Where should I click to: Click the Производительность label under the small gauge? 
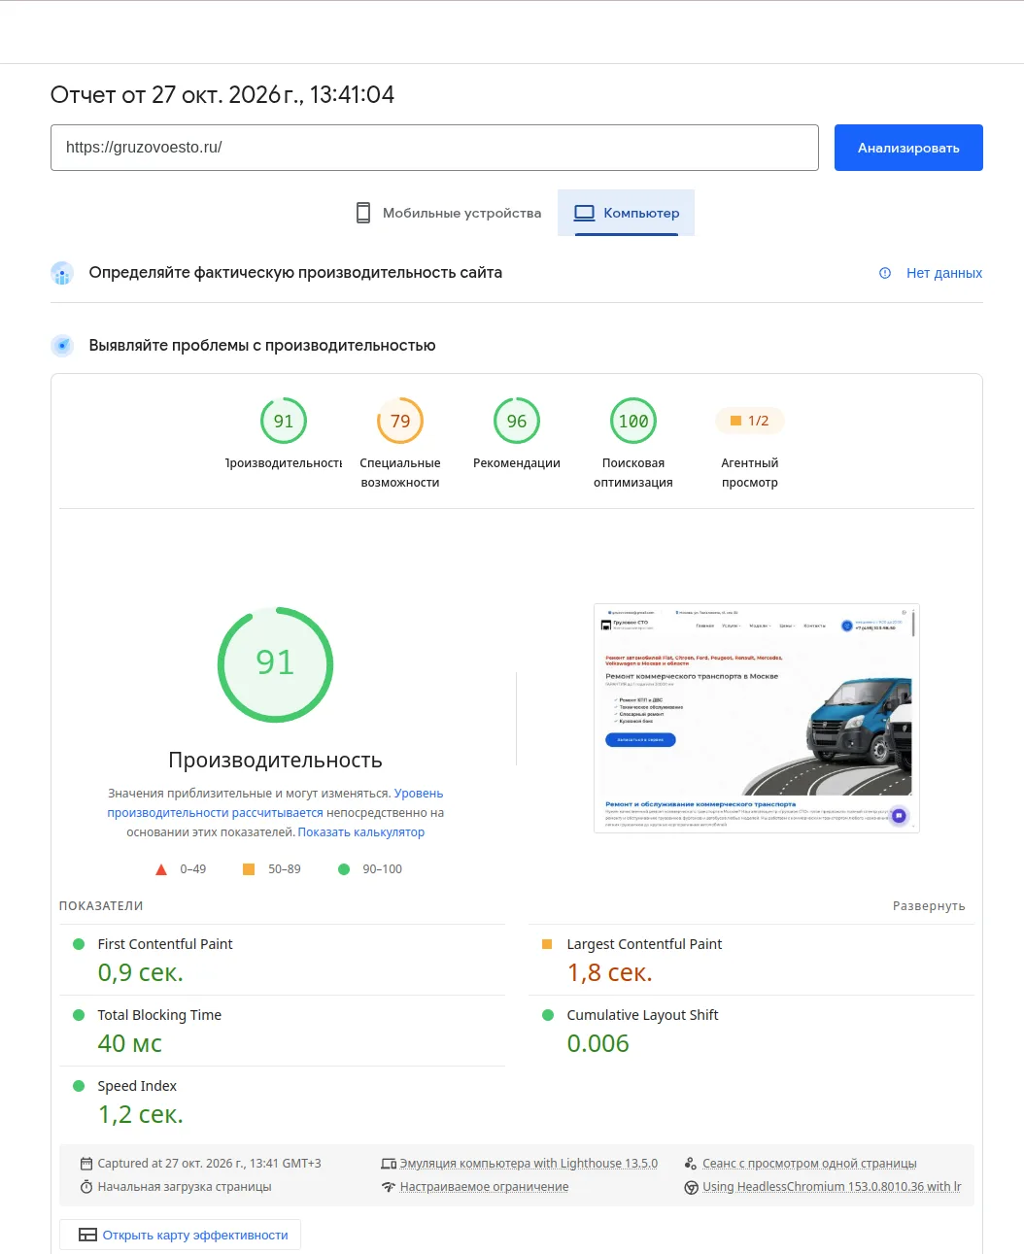click(284, 463)
